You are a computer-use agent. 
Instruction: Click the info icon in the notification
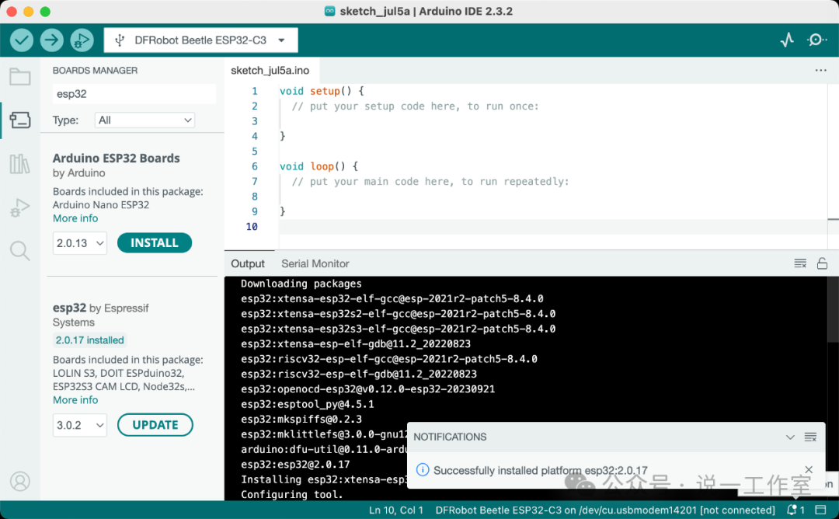422,470
